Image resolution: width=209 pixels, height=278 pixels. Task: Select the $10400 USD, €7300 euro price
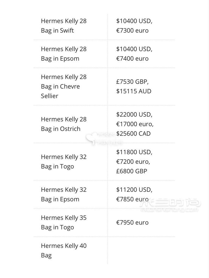tap(134, 26)
